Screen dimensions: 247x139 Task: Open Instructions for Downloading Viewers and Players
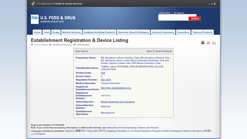(x=132, y=128)
